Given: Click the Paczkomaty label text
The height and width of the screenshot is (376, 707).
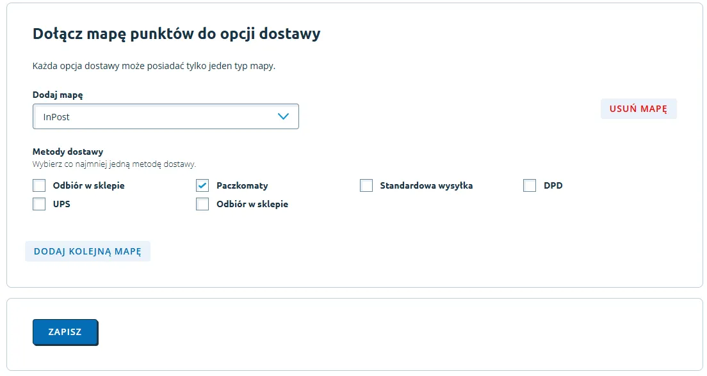Looking at the screenshot, I should pyautogui.click(x=242, y=185).
